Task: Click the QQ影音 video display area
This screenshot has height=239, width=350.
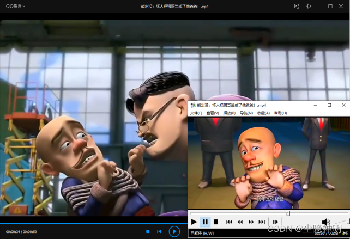Action: [94, 118]
